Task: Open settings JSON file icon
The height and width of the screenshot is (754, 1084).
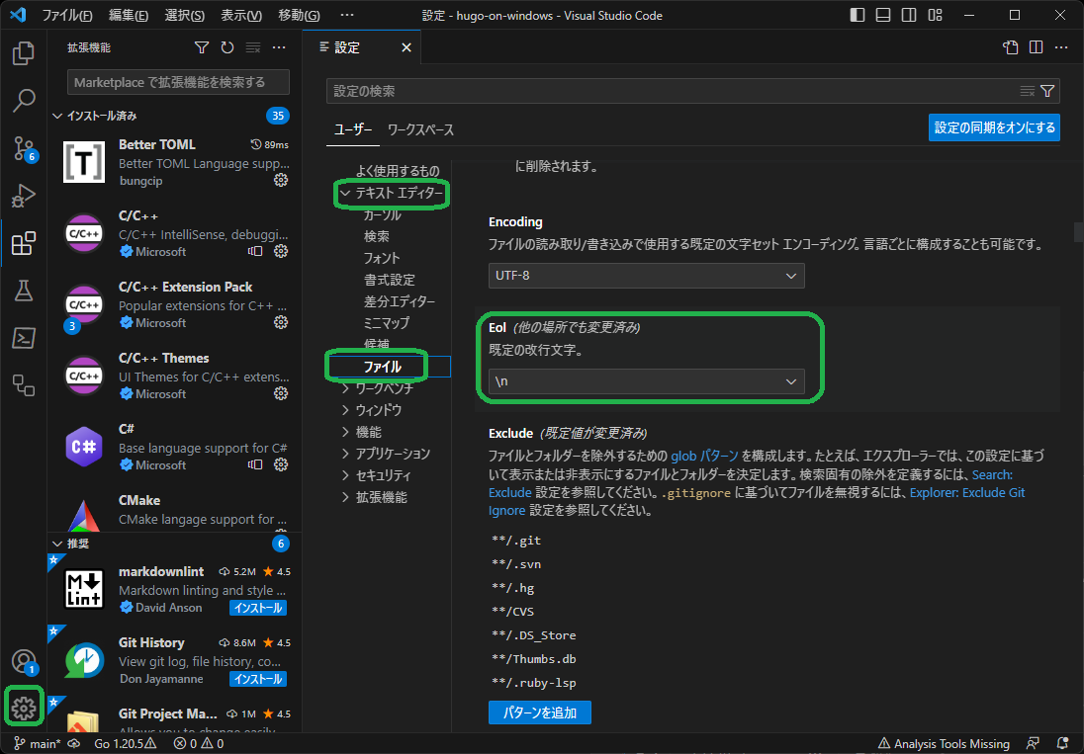Action: point(1010,47)
